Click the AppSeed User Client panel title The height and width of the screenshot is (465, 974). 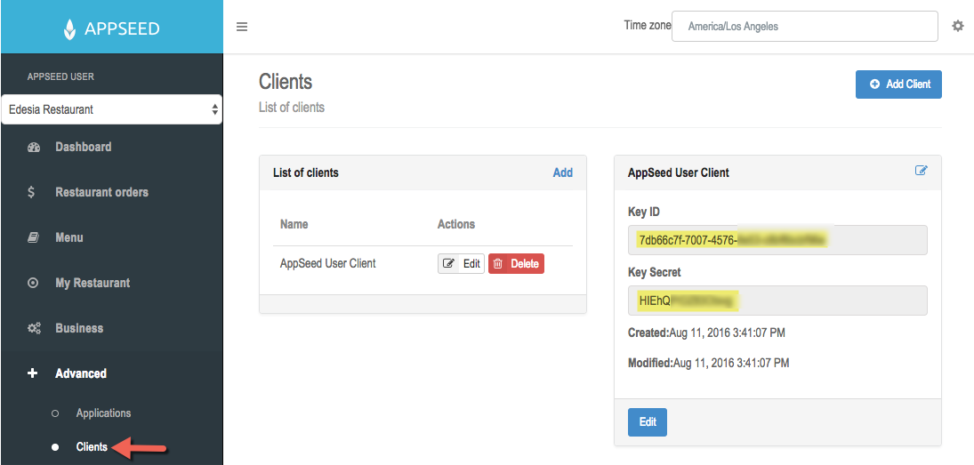[679, 172]
